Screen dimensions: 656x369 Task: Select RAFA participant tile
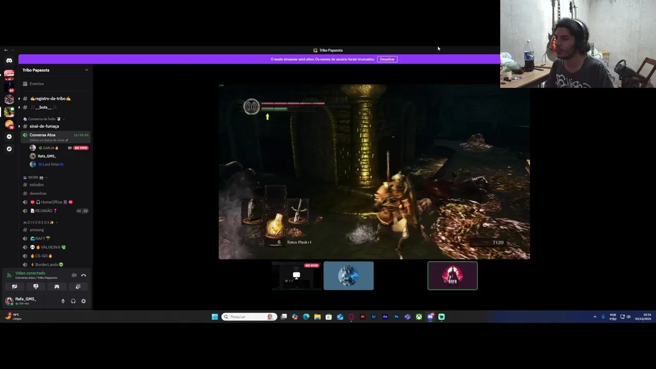tap(453, 276)
